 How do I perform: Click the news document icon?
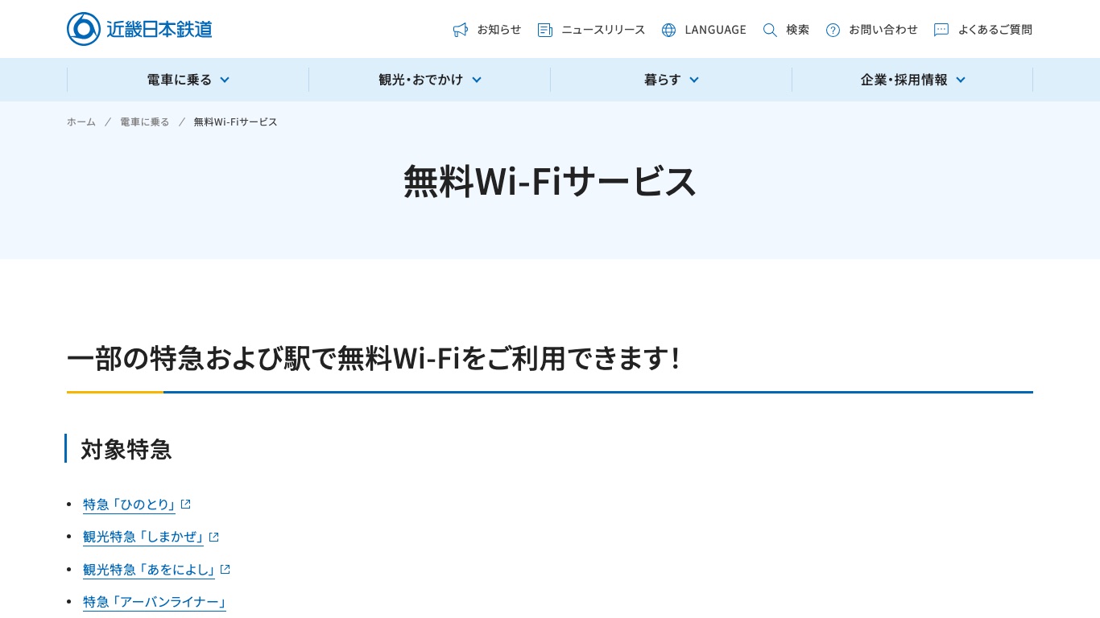coord(545,30)
